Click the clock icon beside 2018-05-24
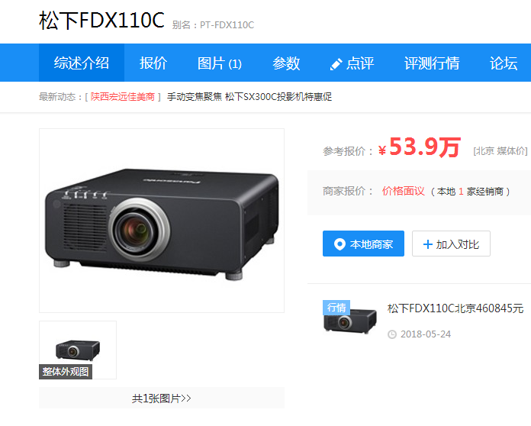This screenshot has width=531, height=426. [392, 334]
